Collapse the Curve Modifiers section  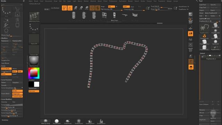click(7, 99)
